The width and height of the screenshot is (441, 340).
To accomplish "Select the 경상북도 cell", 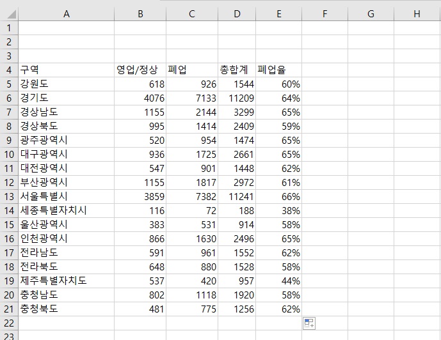I will (67, 127).
